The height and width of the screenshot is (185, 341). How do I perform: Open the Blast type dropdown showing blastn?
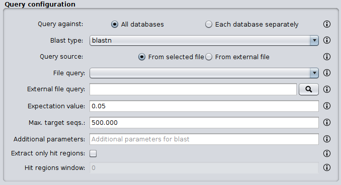pyautogui.click(x=204, y=40)
